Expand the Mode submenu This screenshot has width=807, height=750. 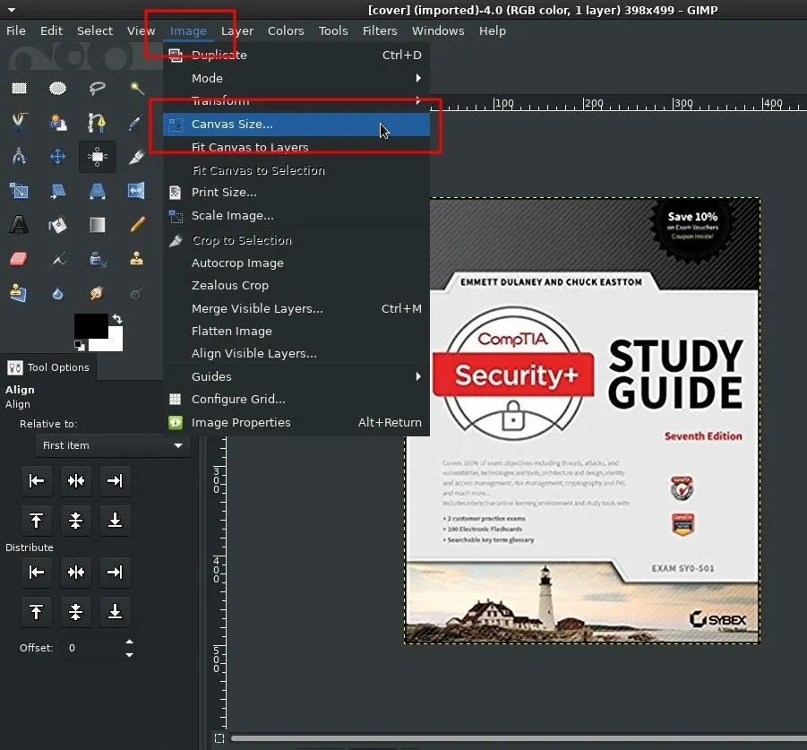[x=296, y=78]
